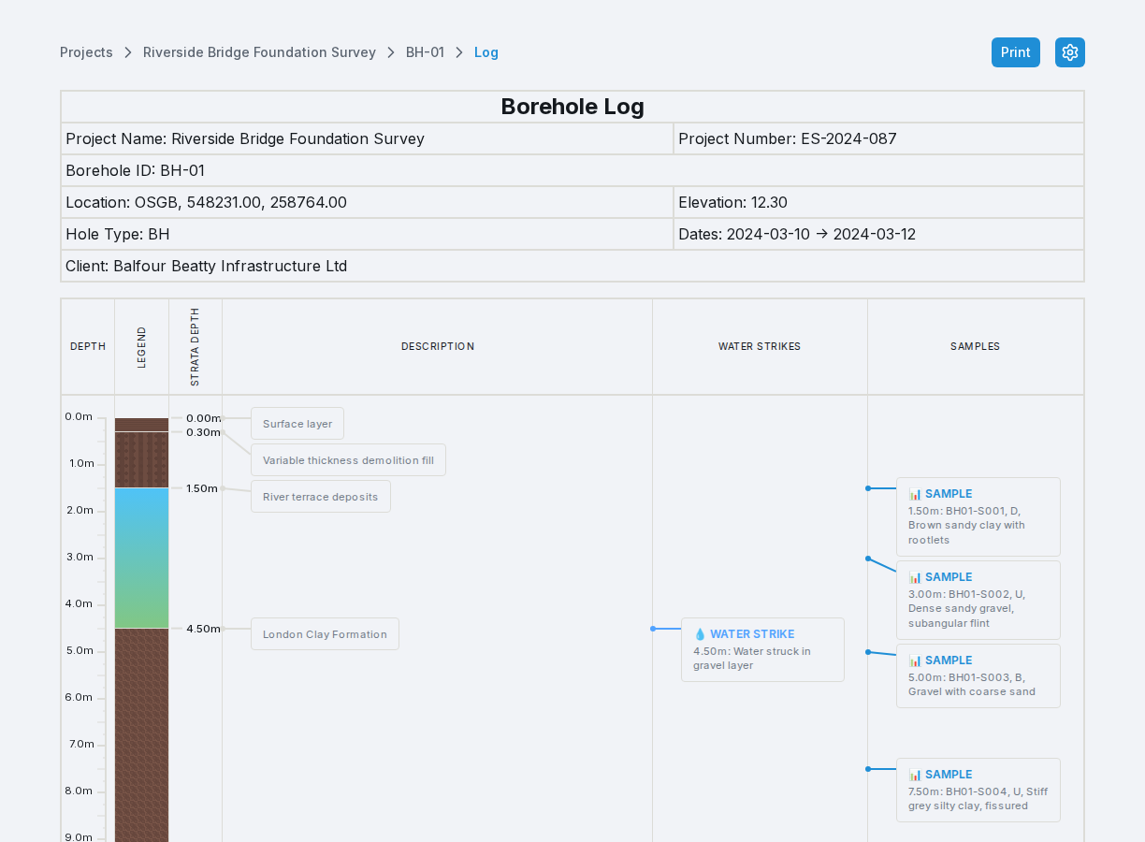Open Riverside Bridge Foundation Survey breadcrumb
This screenshot has height=842, width=1145.
pyautogui.click(x=259, y=52)
